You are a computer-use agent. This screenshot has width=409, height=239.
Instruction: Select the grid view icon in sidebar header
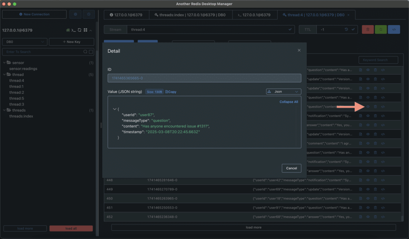[x=85, y=30]
